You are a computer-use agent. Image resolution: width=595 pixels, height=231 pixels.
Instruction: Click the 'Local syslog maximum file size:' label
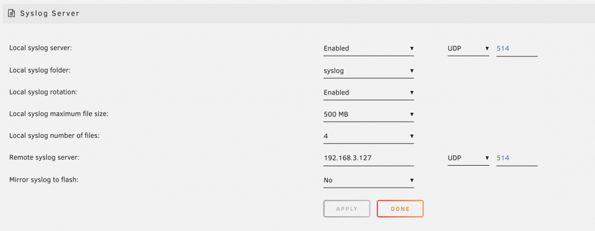[x=59, y=113]
